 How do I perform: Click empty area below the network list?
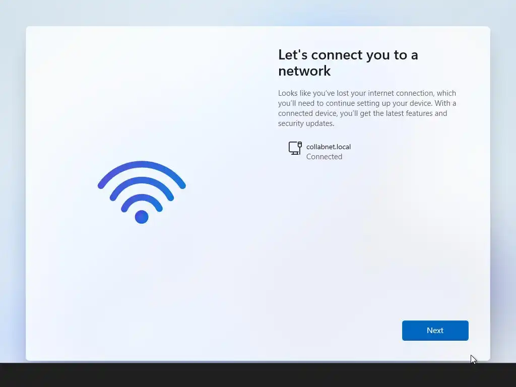pos(372,237)
